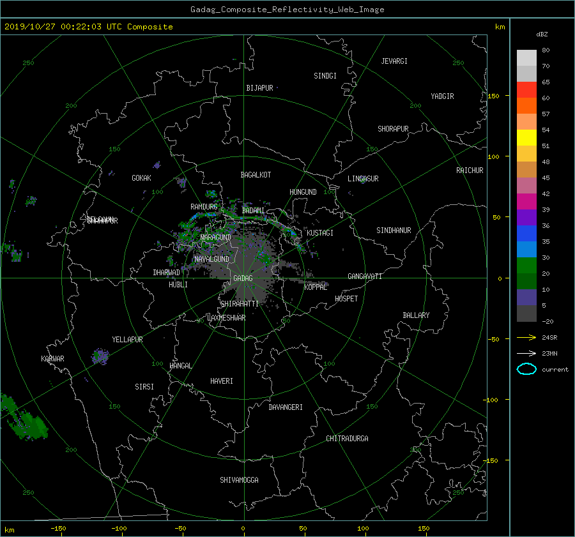
Task: Click the HOSPET city label
Action: coord(346,299)
